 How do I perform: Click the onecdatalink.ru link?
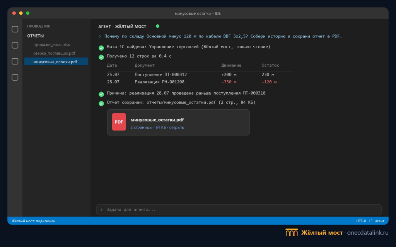tap(368, 233)
